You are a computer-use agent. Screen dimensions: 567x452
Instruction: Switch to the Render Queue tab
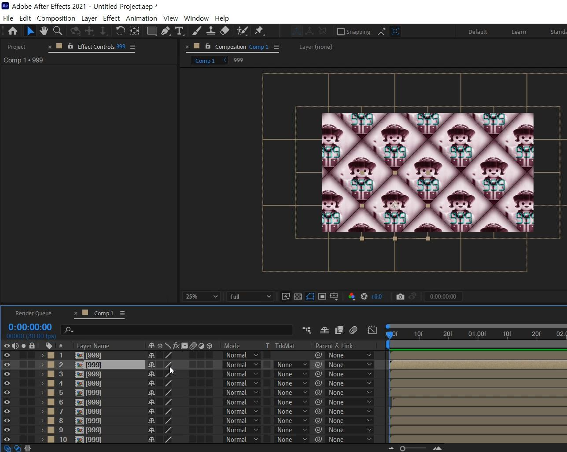[x=33, y=313]
